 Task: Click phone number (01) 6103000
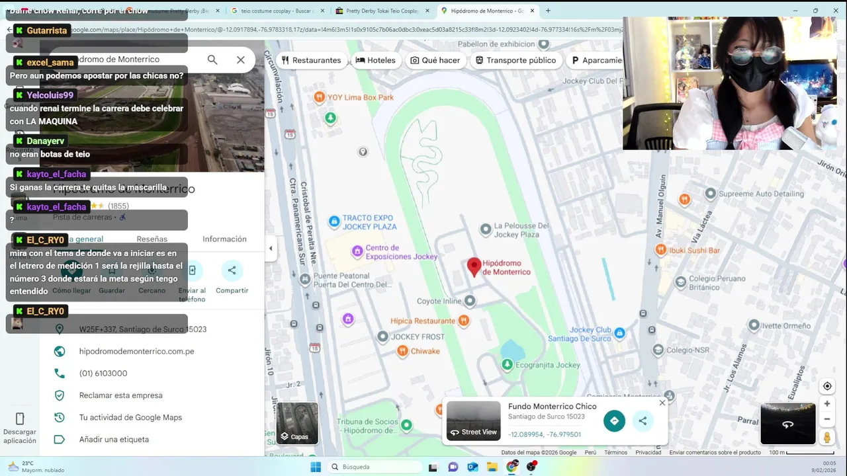[x=103, y=374]
